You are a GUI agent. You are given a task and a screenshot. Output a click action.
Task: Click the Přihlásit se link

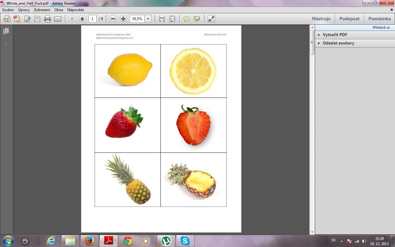tap(381, 27)
